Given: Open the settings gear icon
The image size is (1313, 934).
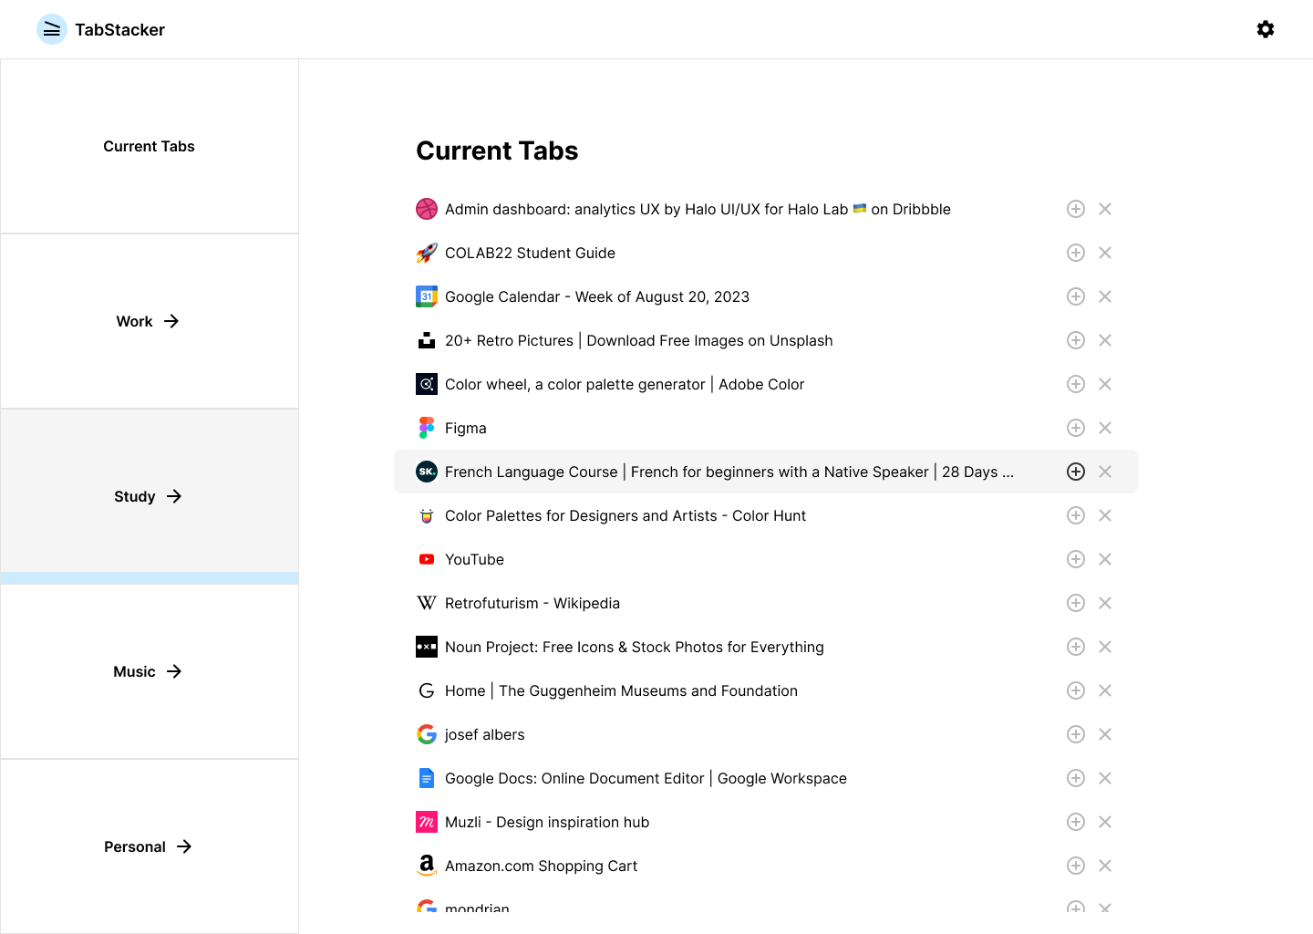Looking at the screenshot, I should pos(1266,29).
